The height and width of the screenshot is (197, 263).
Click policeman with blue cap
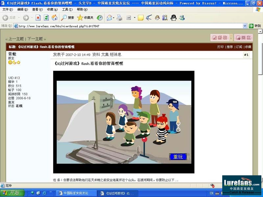tap(174, 116)
